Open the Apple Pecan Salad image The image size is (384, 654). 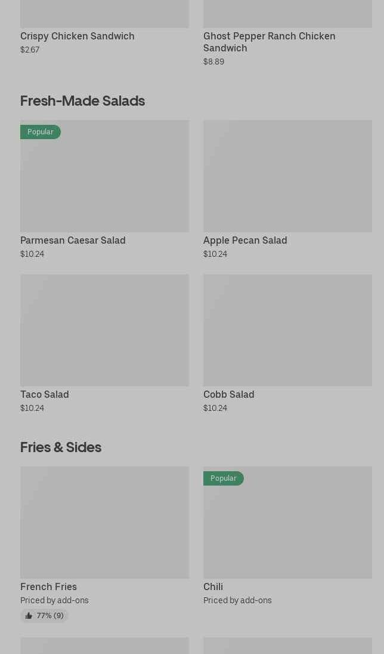click(287, 176)
